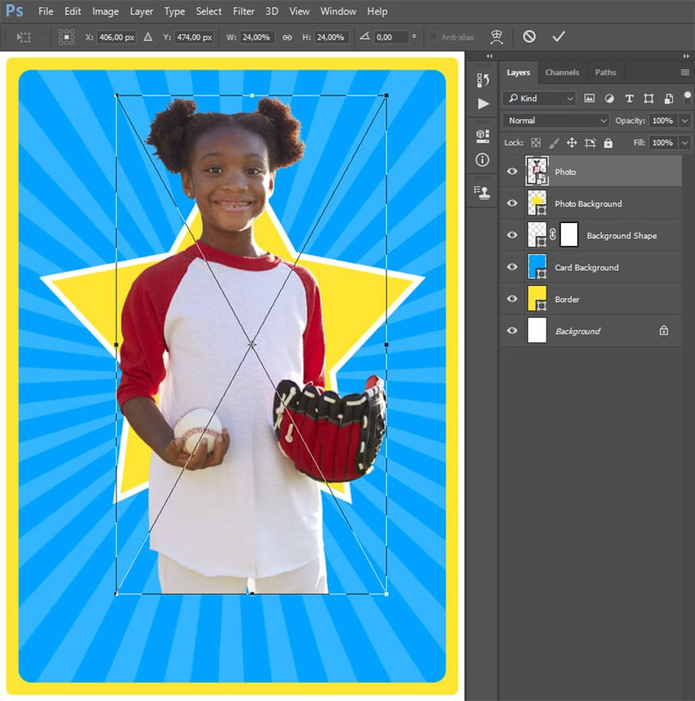Image resolution: width=695 pixels, height=701 pixels.
Task: Open the Actions panel play icon
Action: (x=483, y=104)
